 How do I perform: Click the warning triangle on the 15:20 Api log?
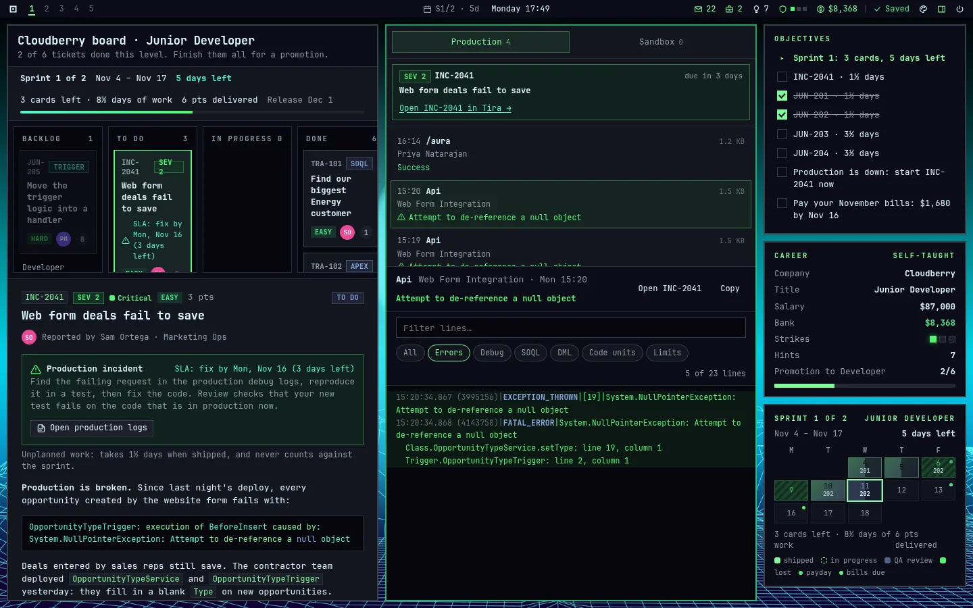(x=401, y=218)
